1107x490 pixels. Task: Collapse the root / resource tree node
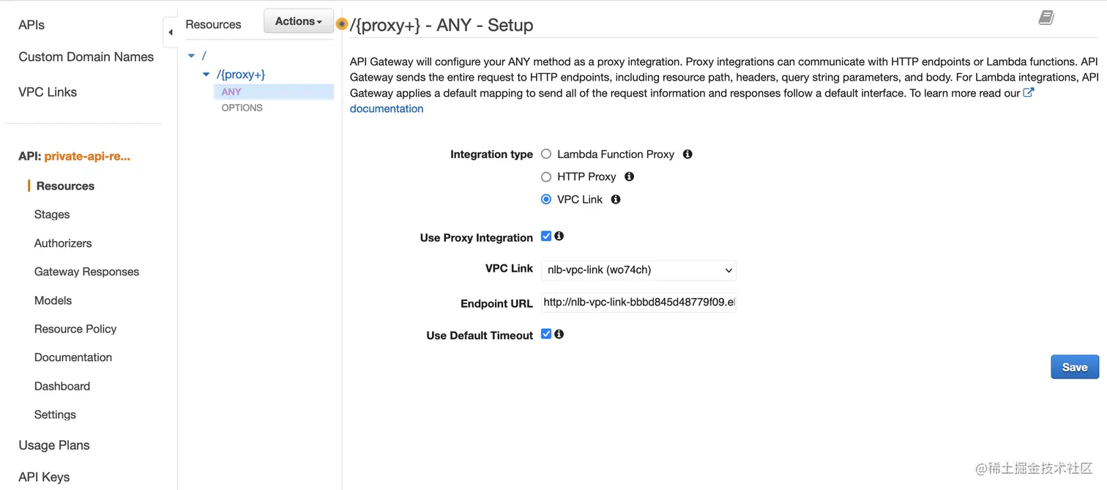coord(192,56)
